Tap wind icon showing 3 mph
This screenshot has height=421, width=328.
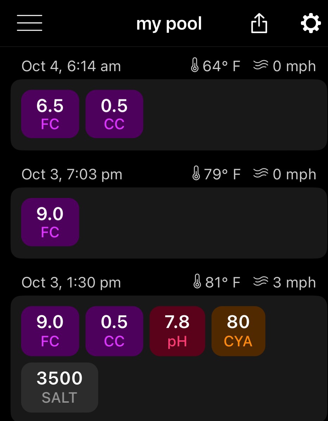(x=260, y=281)
